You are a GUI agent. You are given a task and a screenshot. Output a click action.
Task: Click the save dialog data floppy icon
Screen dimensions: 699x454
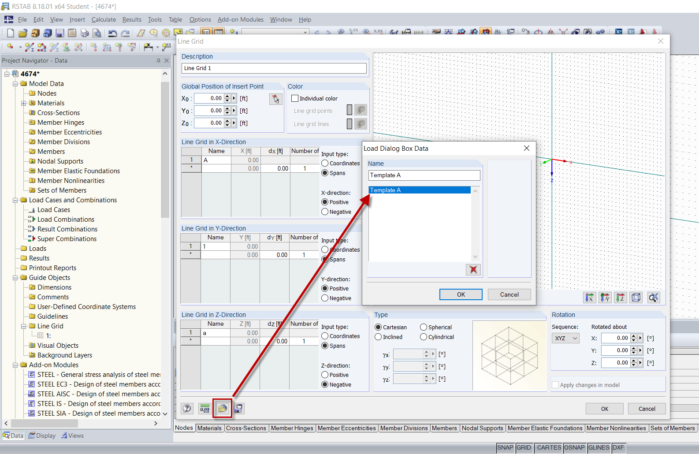pyautogui.click(x=238, y=409)
